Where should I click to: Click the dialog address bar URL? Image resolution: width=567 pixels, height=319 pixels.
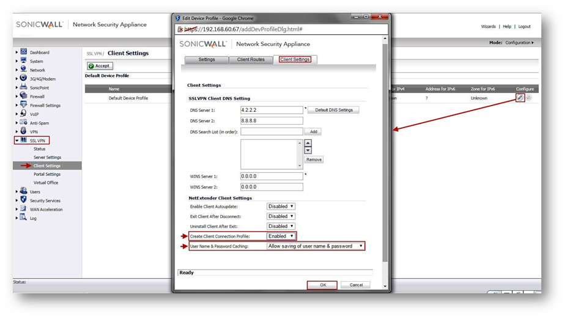(x=243, y=29)
